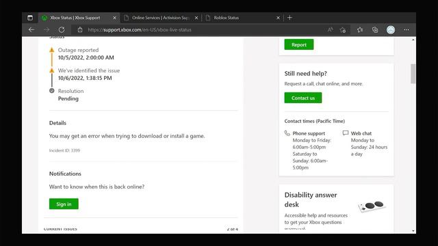Open a new tab with plus button
438x246 pixels.
(x=289, y=18)
